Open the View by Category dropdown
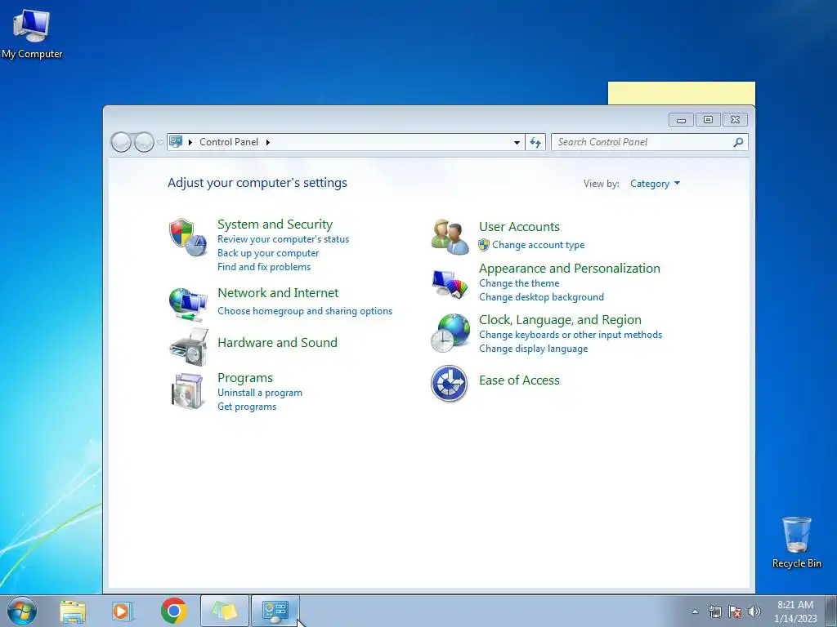 (655, 184)
